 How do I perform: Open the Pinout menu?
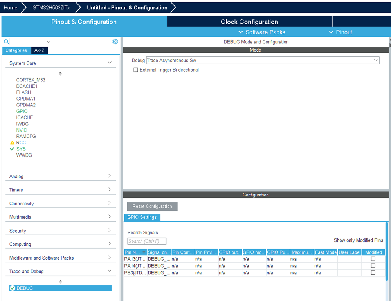pos(341,32)
